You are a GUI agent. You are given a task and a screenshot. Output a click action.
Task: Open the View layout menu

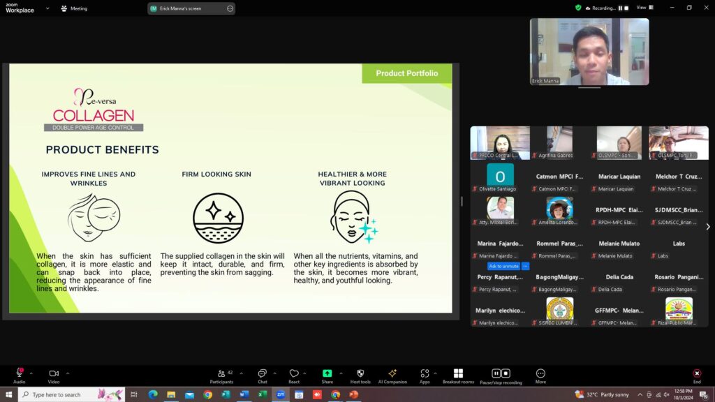tap(644, 7)
